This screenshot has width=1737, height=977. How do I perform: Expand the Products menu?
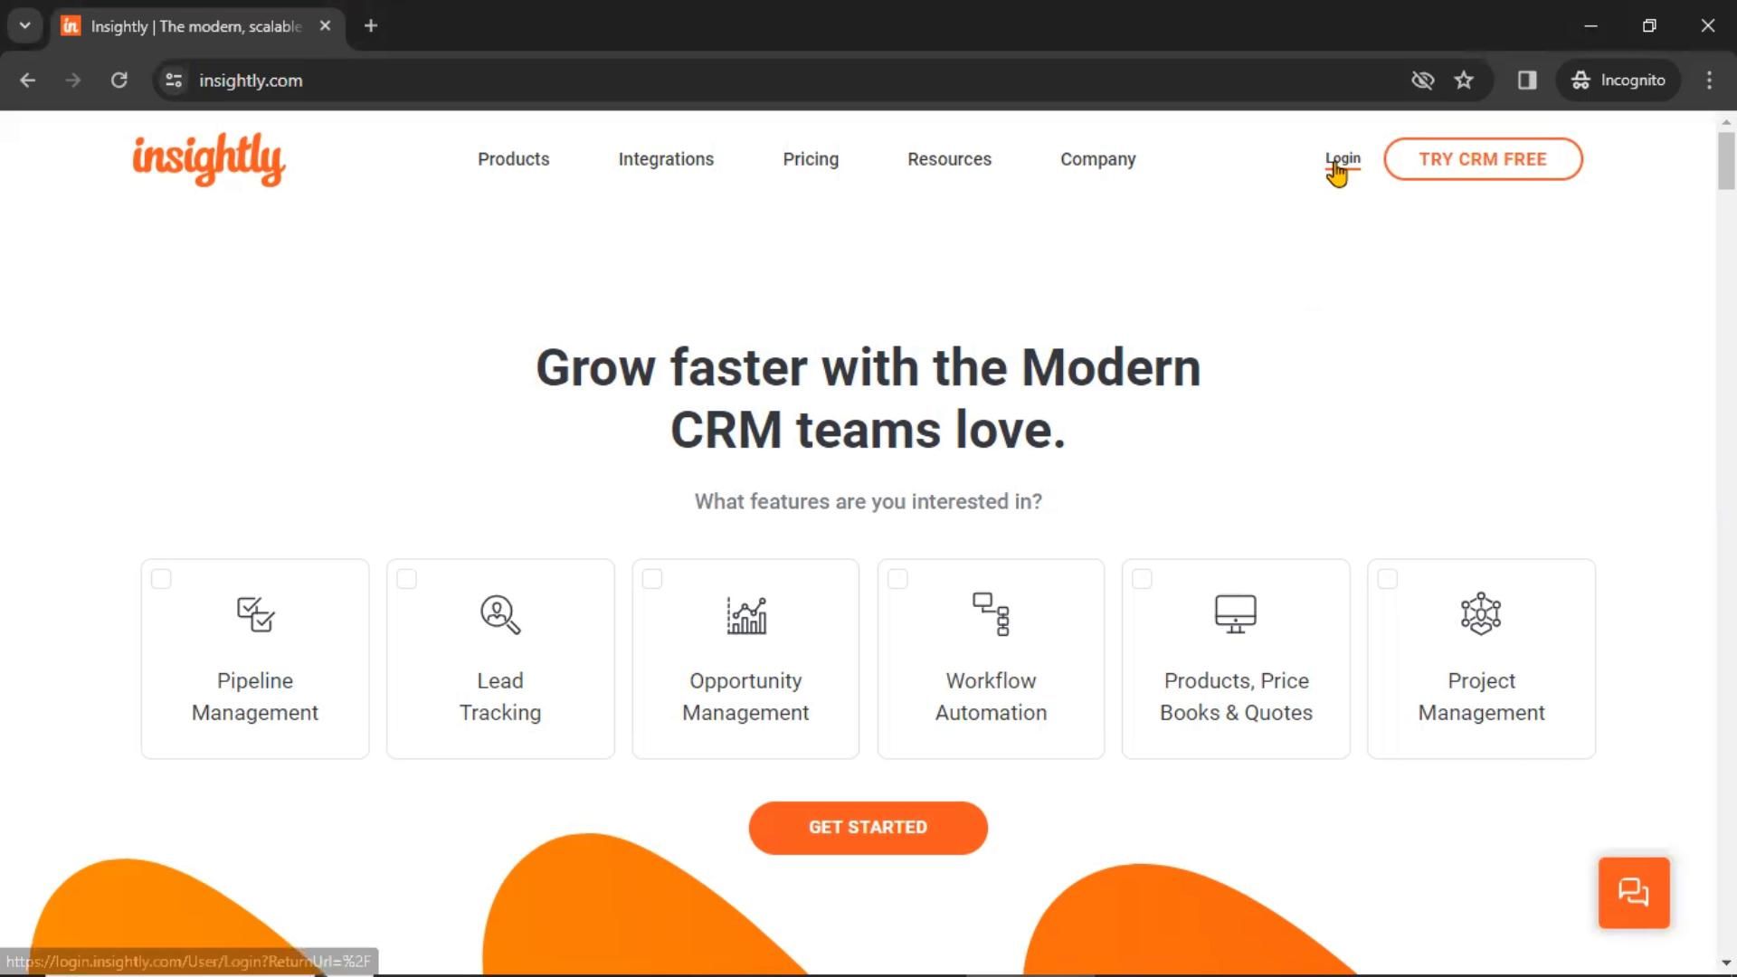[x=513, y=158]
